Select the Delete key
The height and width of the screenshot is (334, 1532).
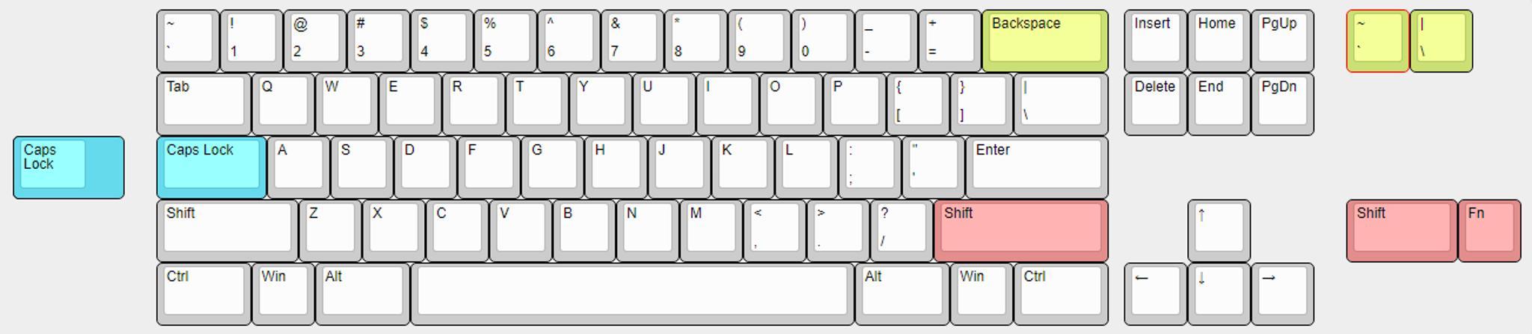click(1155, 104)
